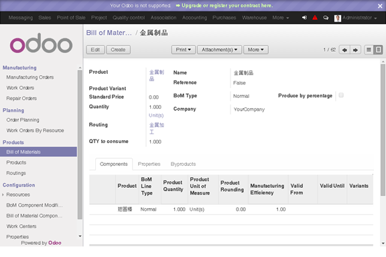Click the Unit(s) quantity unit link
This screenshot has height=257, width=386.
(156, 115)
